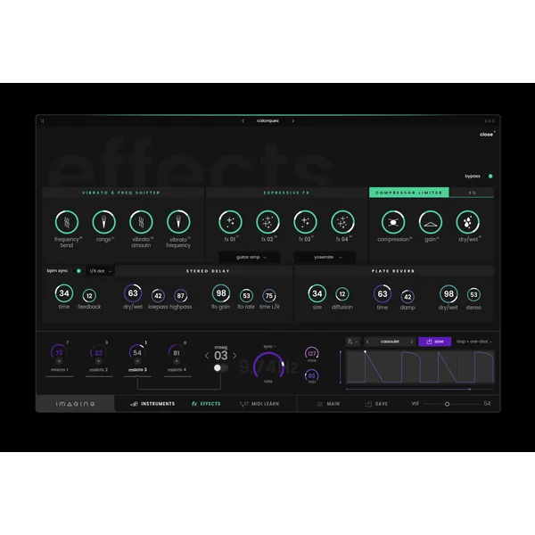Open the mseg shape type dropdown
Viewport: 535px width, 535px height.
pyautogui.click(x=353, y=342)
